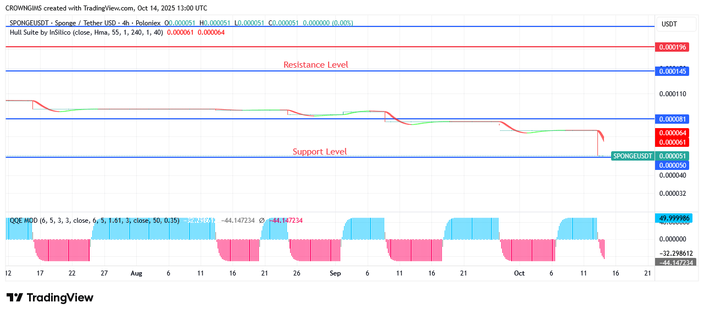Click the SPONGEUSDT price tag on the axis
Viewport: 704px width, 314px height.
coord(633,156)
